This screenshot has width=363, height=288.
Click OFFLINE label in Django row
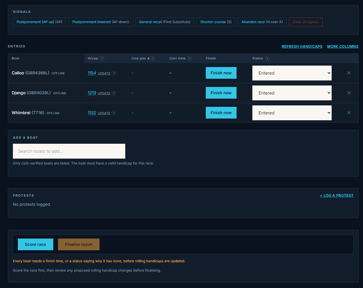[60, 93]
